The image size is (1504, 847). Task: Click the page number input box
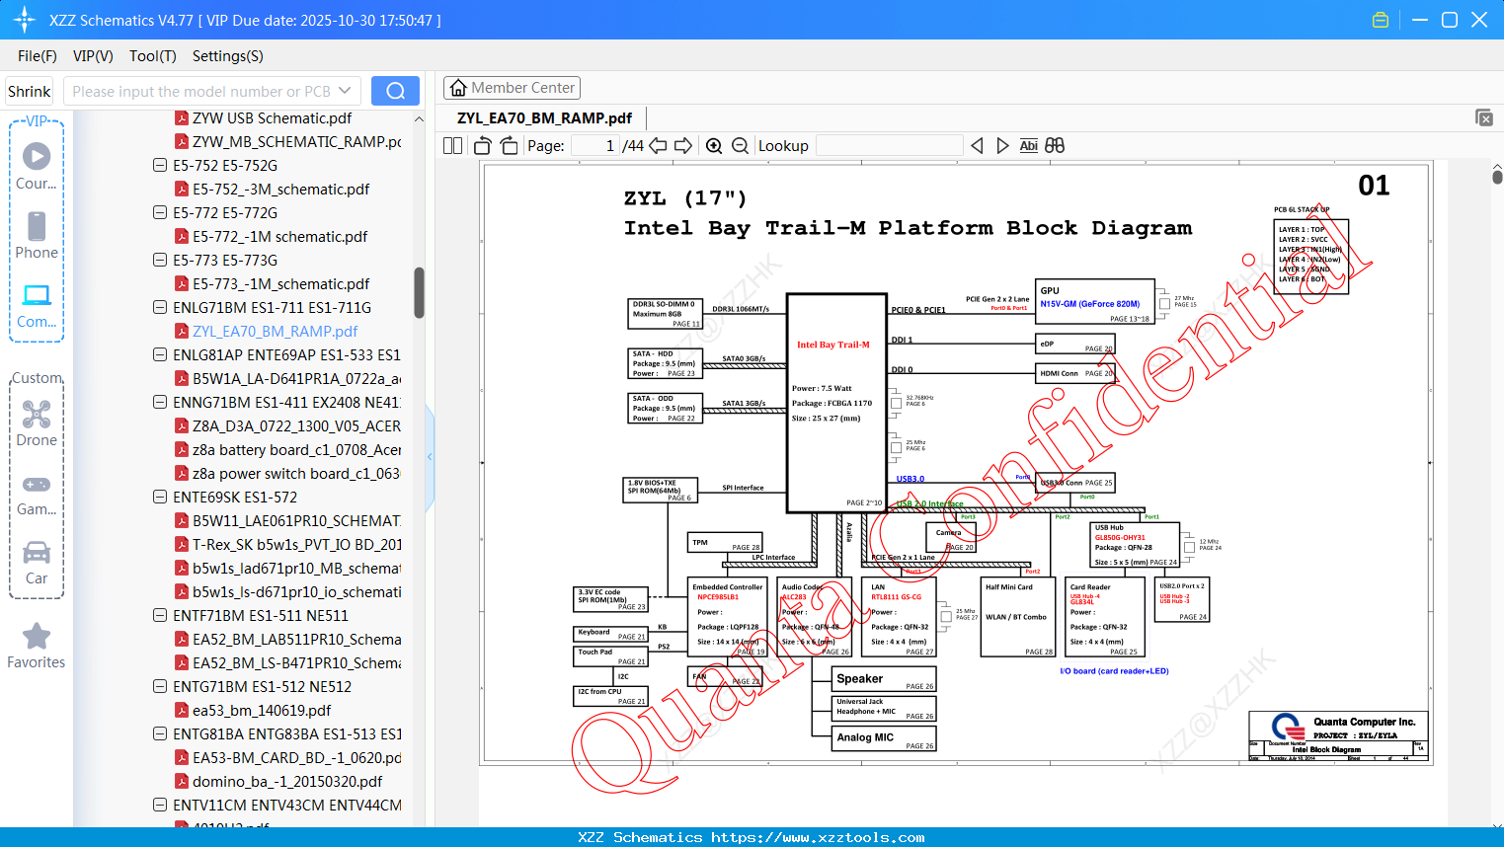[594, 146]
